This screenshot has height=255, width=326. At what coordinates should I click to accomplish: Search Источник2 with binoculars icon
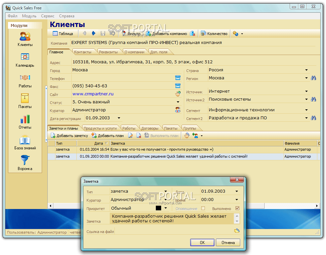[313, 99]
